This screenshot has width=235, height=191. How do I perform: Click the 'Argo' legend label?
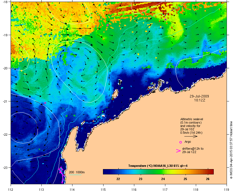tap(188, 142)
